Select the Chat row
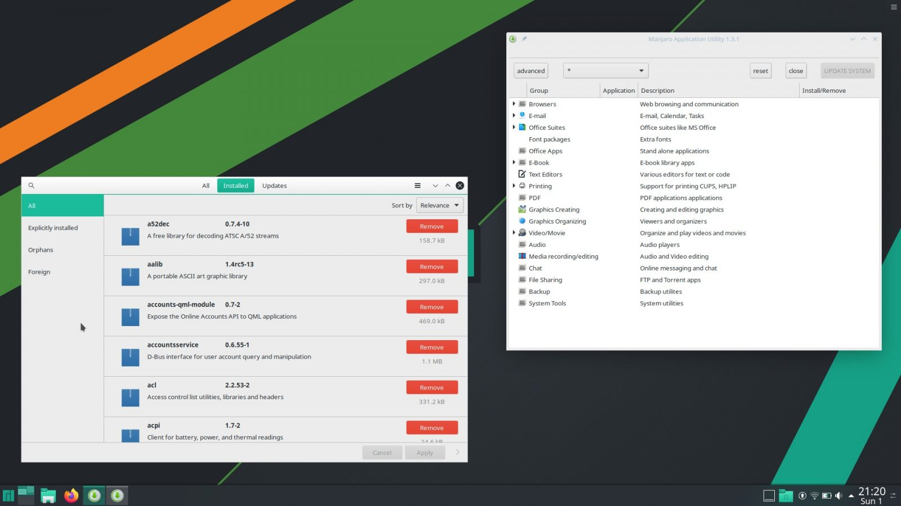Screen dimensions: 901x506 coord(694,268)
